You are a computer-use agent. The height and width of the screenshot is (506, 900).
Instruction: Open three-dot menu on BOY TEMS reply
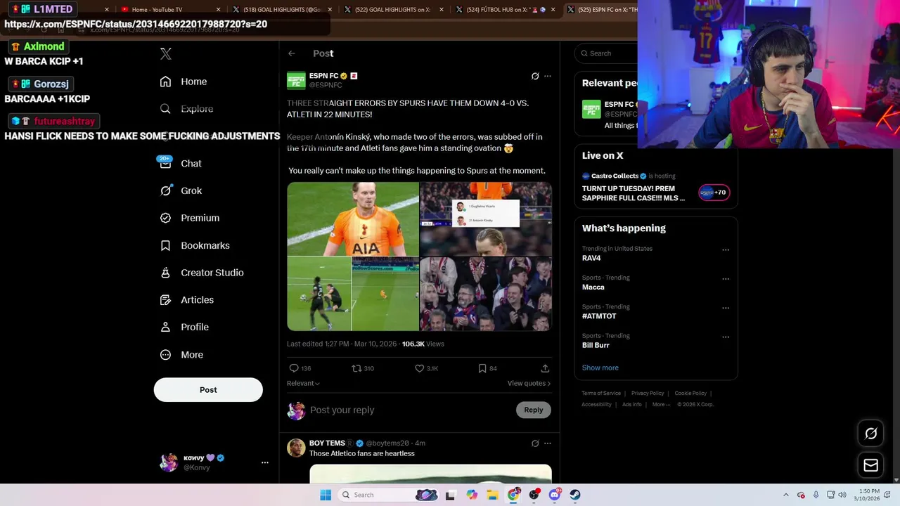[548, 443]
